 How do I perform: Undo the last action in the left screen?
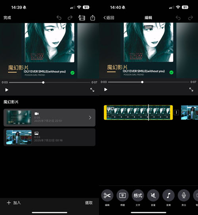click(x=59, y=18)
